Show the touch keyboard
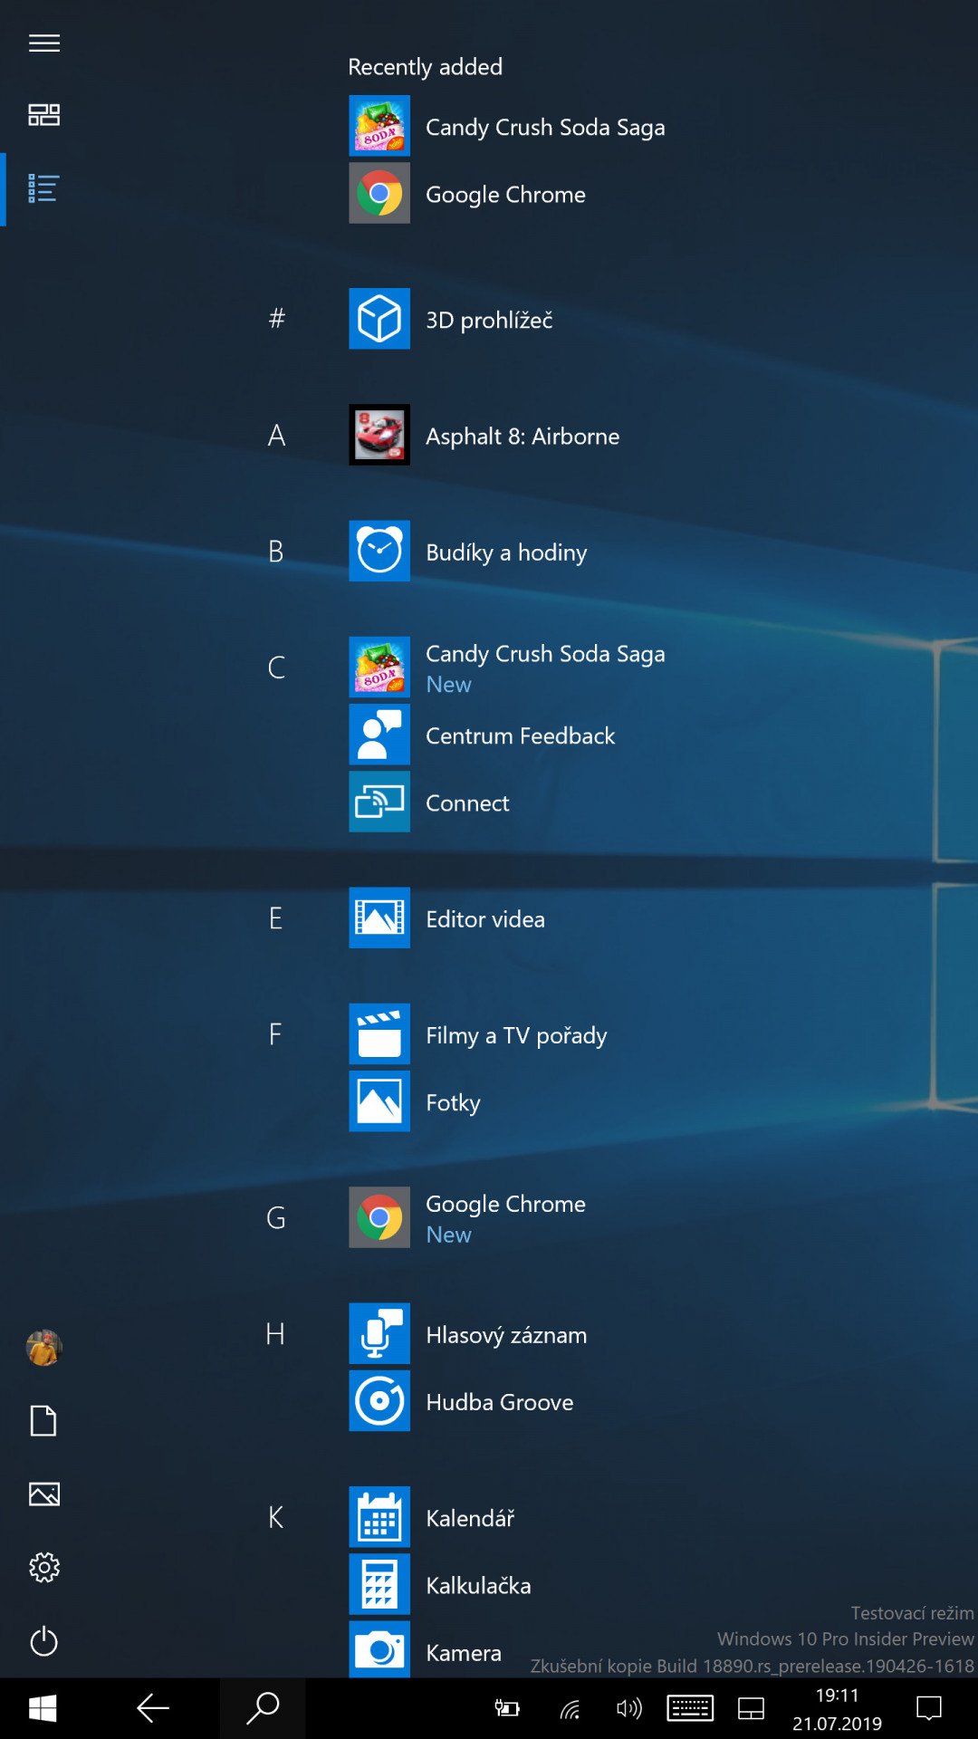Screen dimensions: 978x1739 [690, 1708]
